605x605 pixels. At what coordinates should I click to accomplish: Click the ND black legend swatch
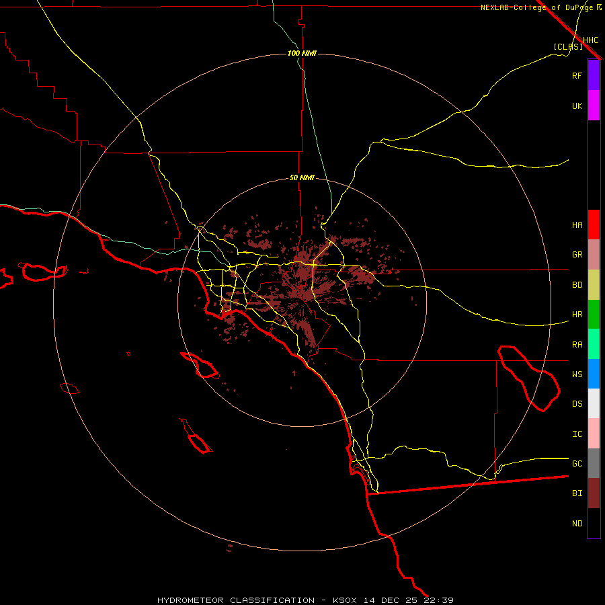pyautogui.click(x=594, y=523)
